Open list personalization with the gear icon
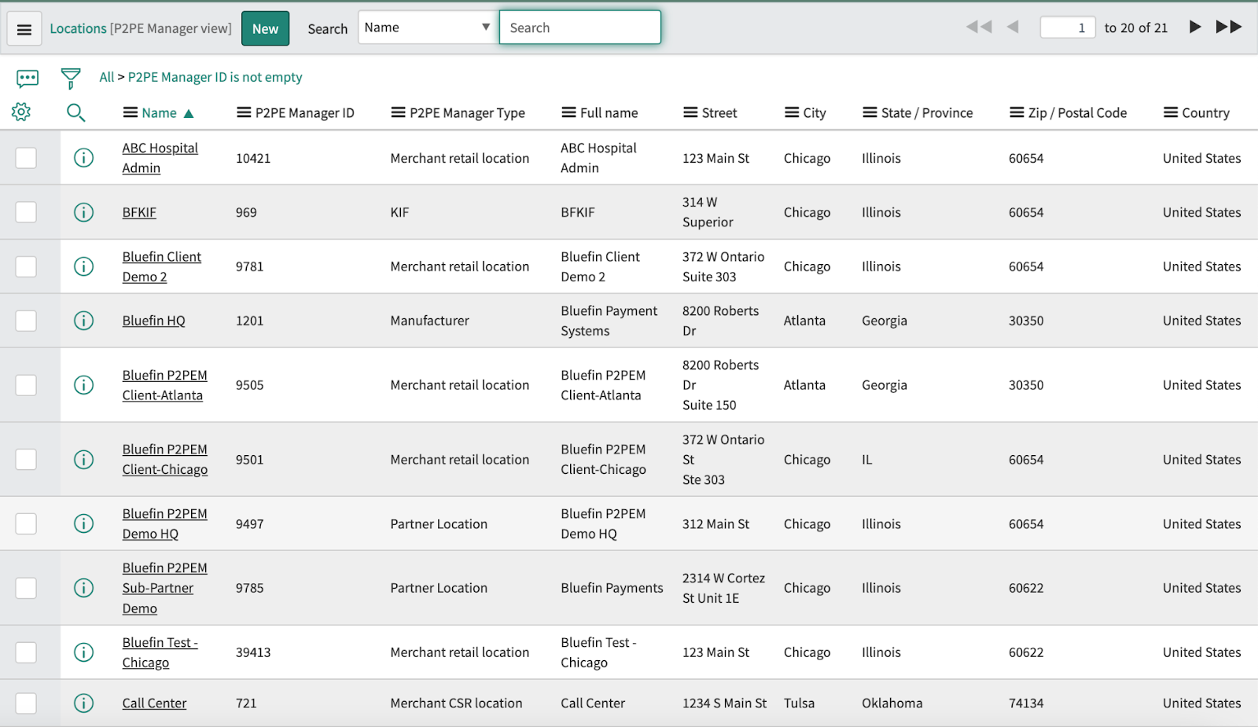 (20, 112)
